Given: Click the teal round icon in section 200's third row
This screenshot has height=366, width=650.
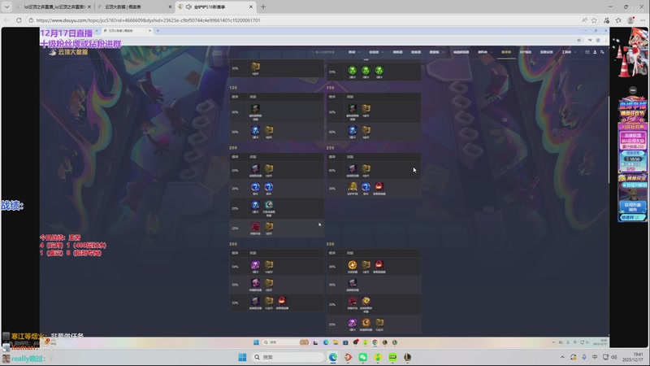Looking at the screenshot, I should pos(269,205).
